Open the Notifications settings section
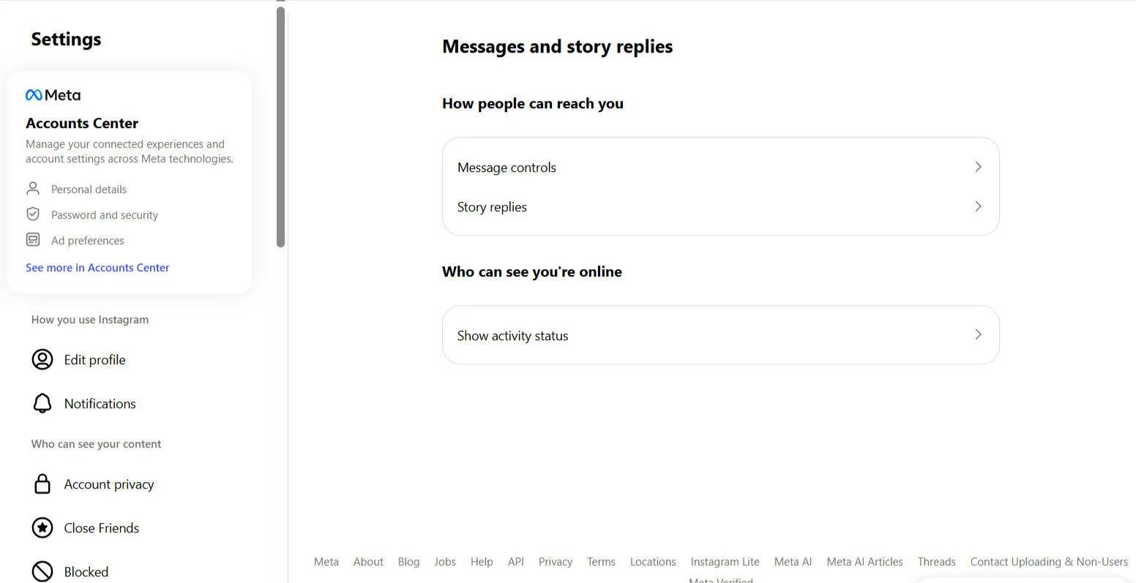The width and height of the screenshot is (1136, 583). point(100,403)
